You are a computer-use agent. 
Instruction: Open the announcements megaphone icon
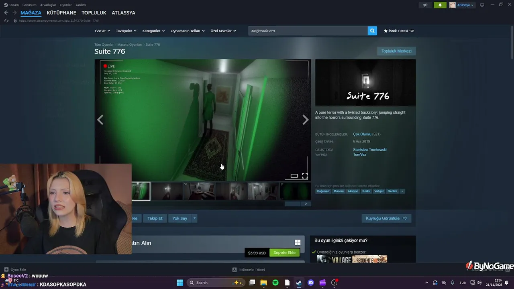point(425,5)
